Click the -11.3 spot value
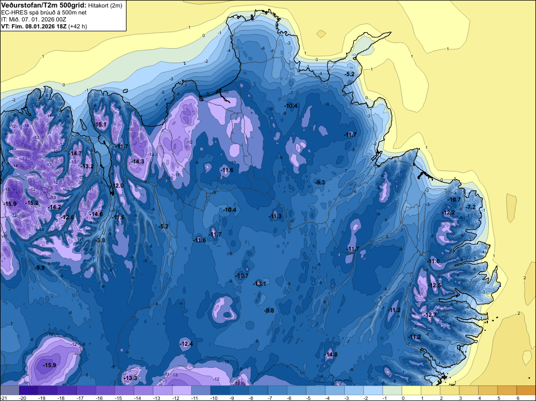 coord(275,216)
